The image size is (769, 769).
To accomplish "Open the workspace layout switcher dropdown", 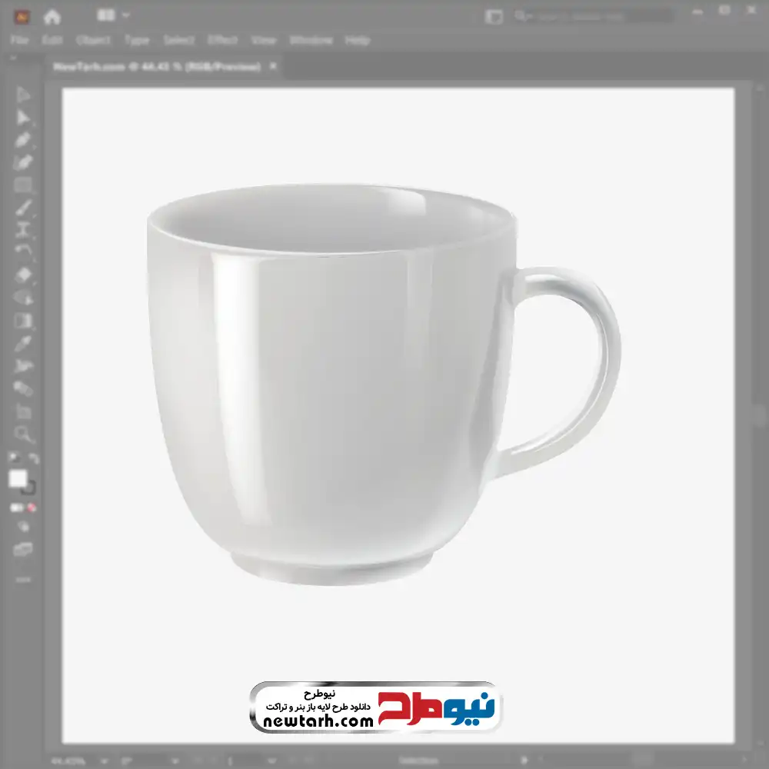I will 114,15.
